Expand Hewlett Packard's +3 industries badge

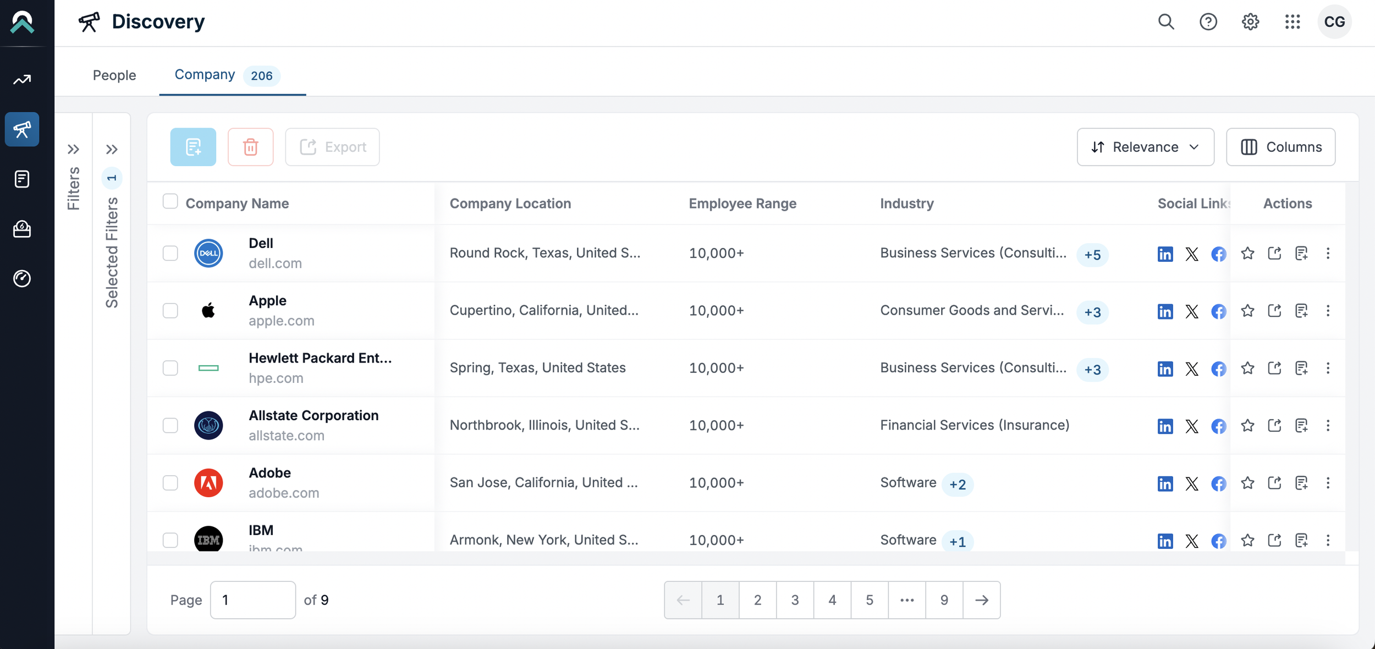1092,370
